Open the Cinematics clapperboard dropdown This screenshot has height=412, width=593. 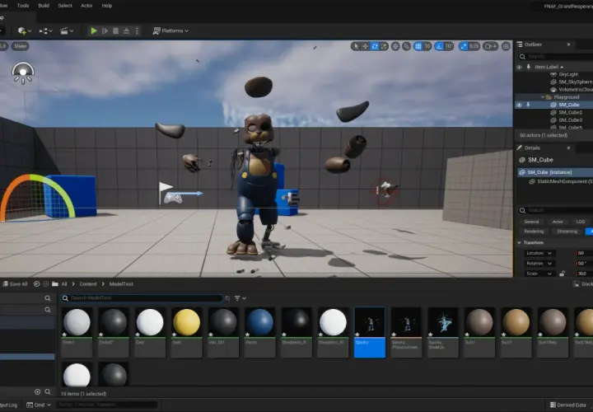coord(67,30)
